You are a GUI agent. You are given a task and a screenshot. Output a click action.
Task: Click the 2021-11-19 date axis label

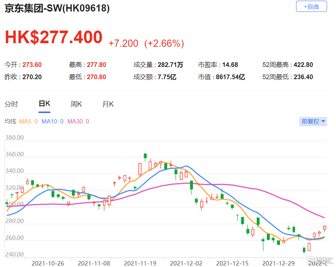coord(140,263)
